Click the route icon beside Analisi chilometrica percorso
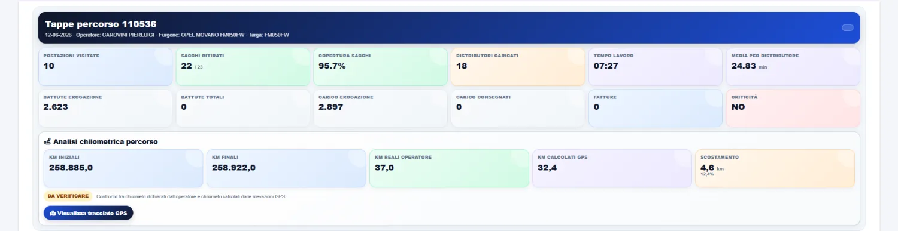The width and height of the screenshot is (898, 231). (47, 141)
